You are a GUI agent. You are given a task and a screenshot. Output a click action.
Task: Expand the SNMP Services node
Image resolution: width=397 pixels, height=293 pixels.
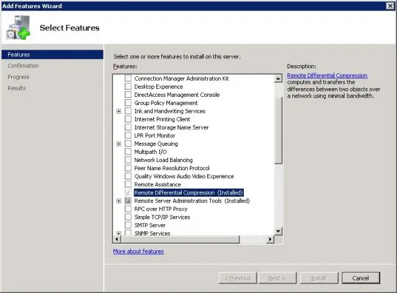(118, 234)
